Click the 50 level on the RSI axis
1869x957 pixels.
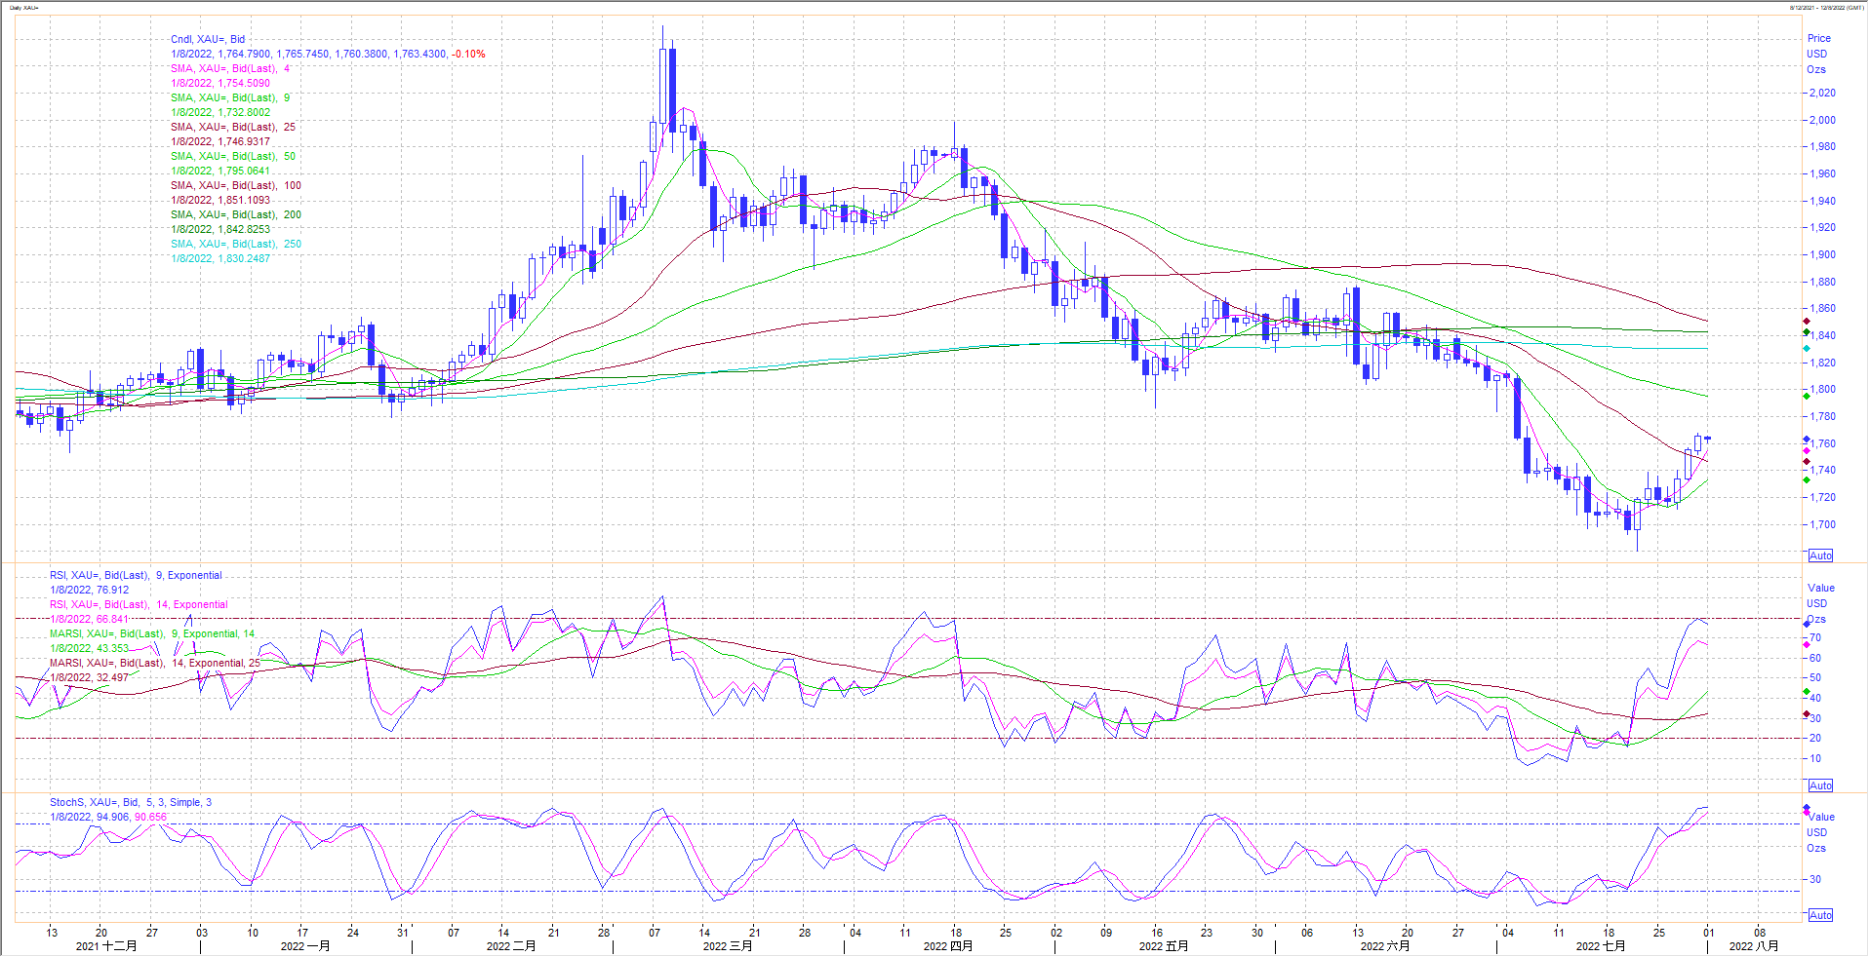1815,678
